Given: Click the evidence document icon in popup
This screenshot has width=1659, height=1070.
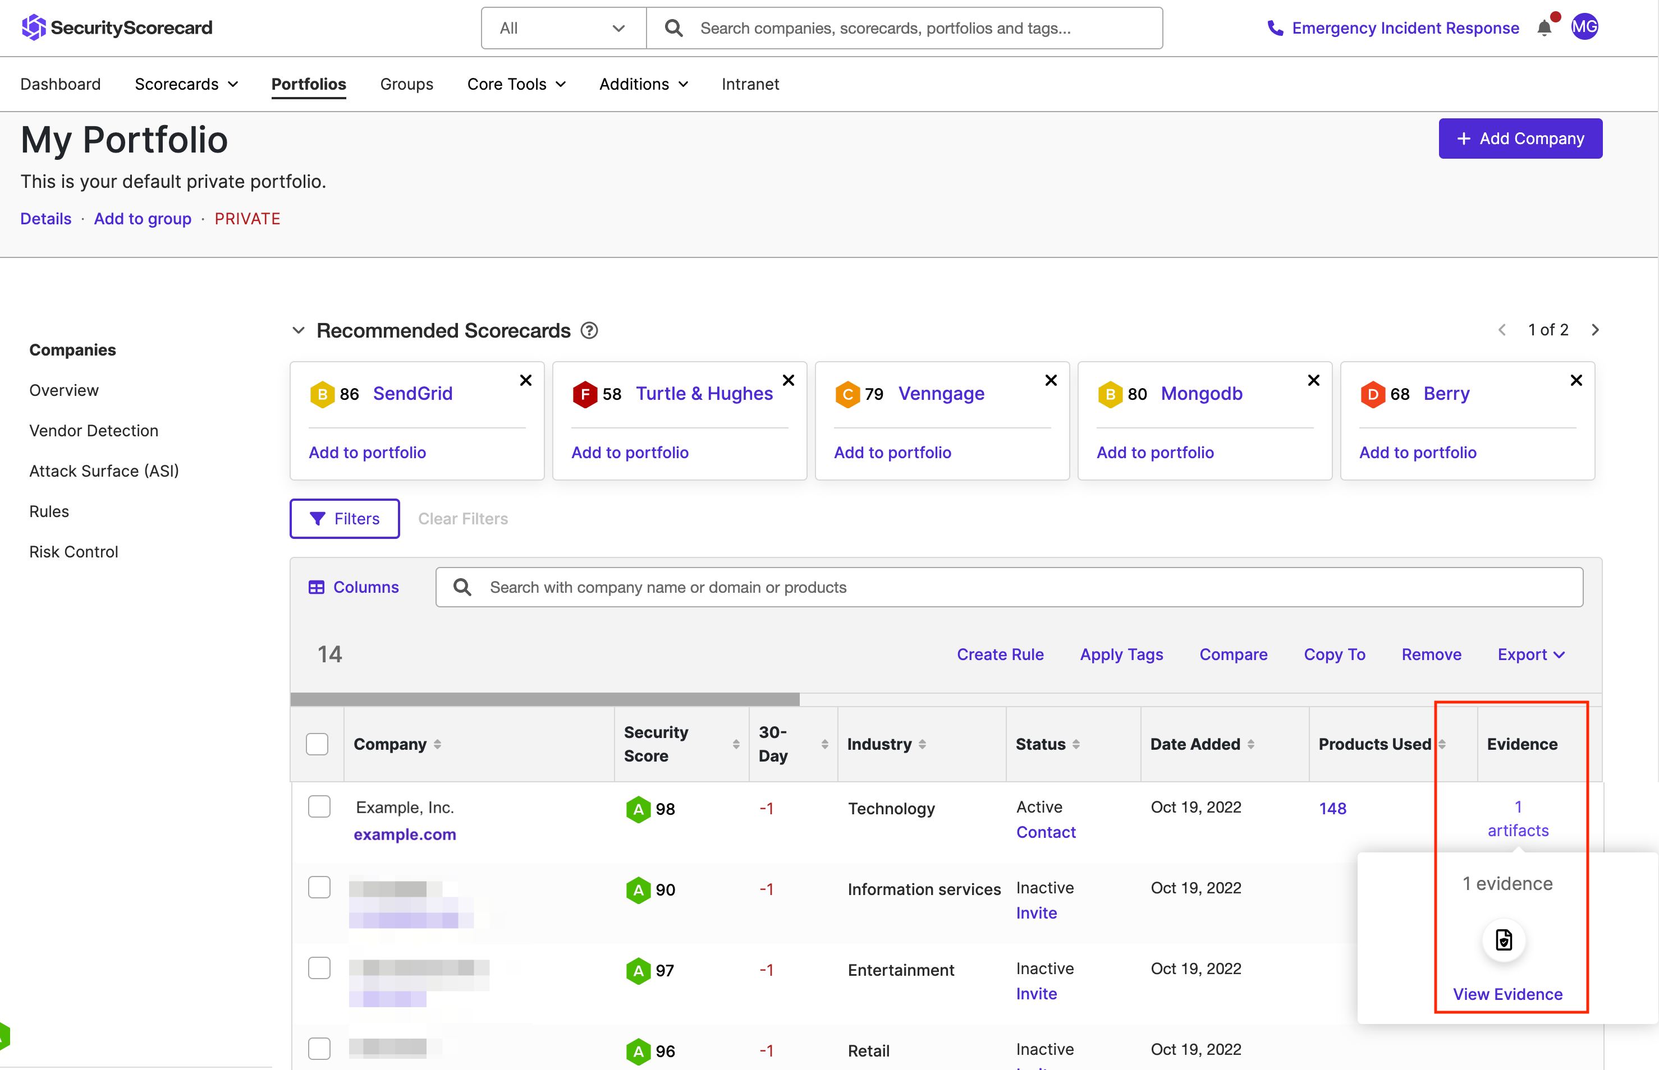Looking at the screenshot, I should coord(1504,940).
